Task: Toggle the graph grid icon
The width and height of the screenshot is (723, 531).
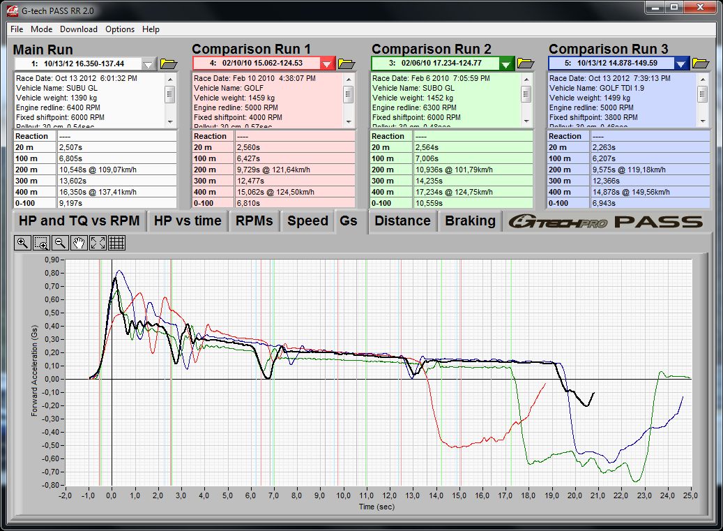Action: (x=116, y=243)
